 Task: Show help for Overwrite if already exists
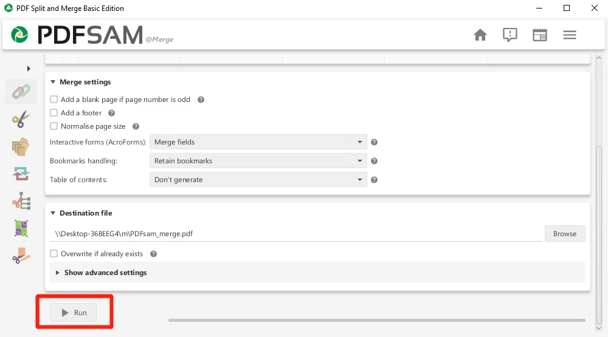point(154,254)
